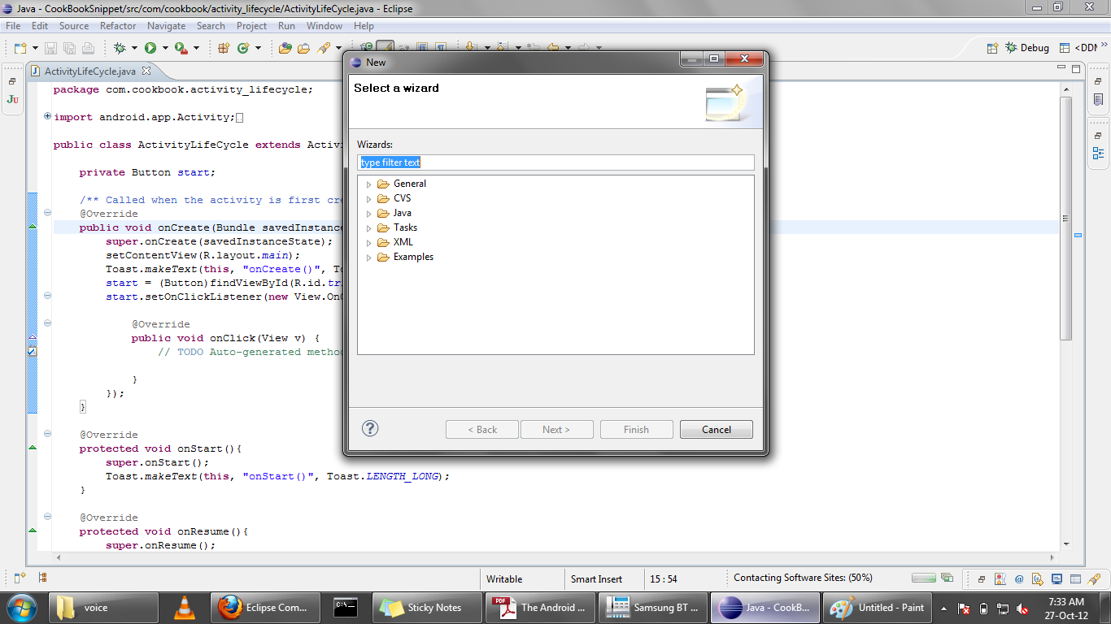This screenshot has width=1111, height=624.
Task: Open Javadoc view in bottom trim
Action: click(x=1019, y=579)
